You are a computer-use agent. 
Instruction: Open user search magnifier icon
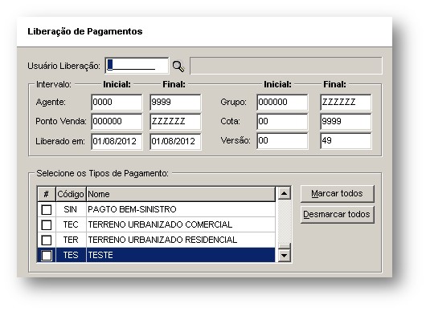pos(178,66)
